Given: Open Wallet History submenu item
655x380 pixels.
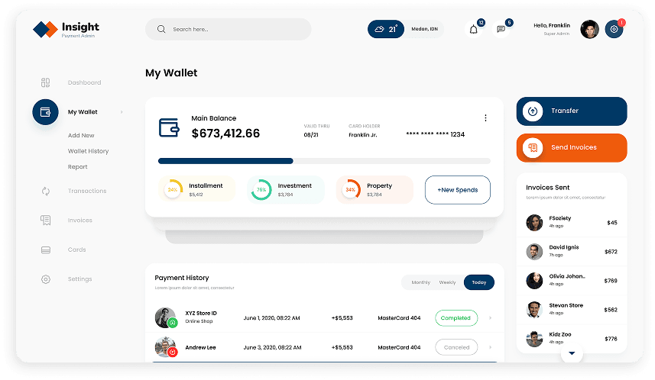Looking at the screenshot, I should [x=88, y=151].
